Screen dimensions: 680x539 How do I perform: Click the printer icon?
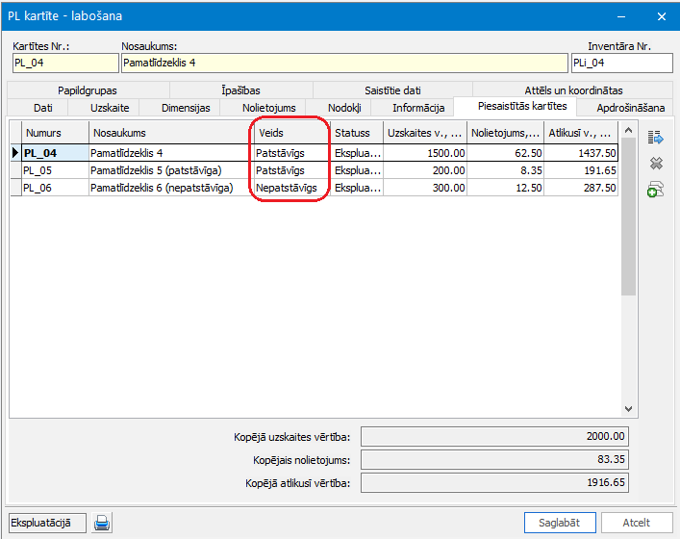[x=103, y=523]
